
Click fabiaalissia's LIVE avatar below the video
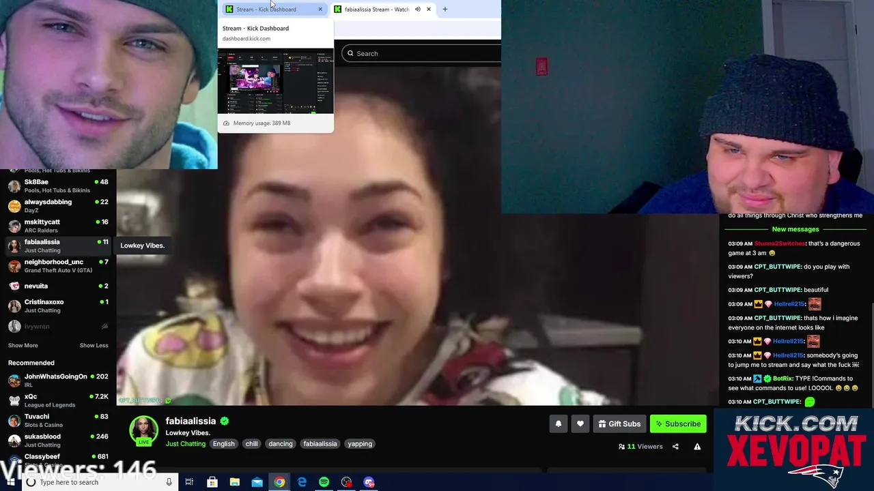(x=143, y=430)
